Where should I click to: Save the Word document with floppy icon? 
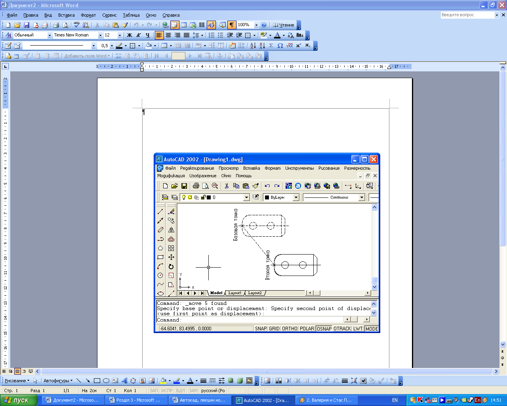pos(27,25)
